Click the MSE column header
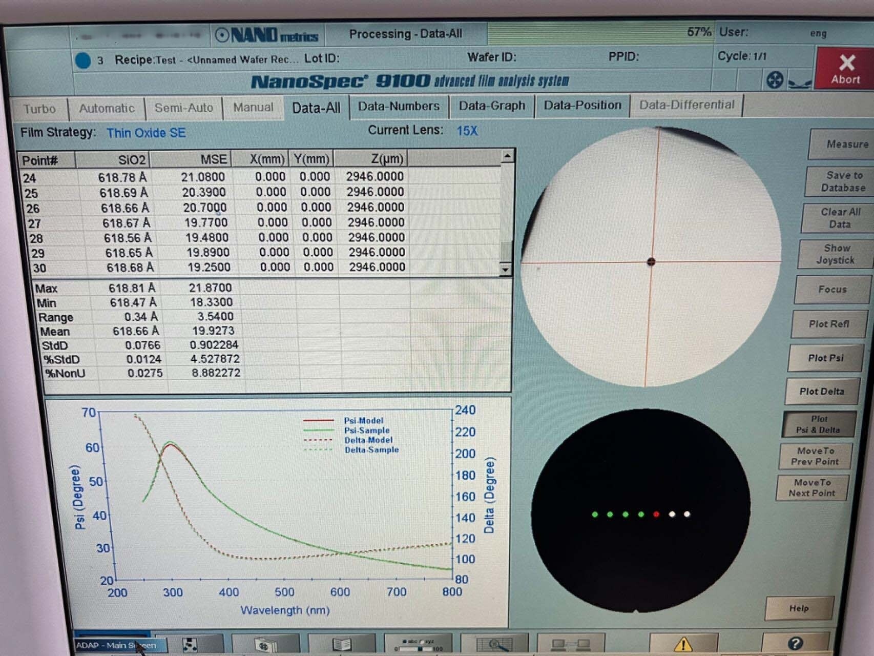The image size is (874, 656). pos(191,159)
